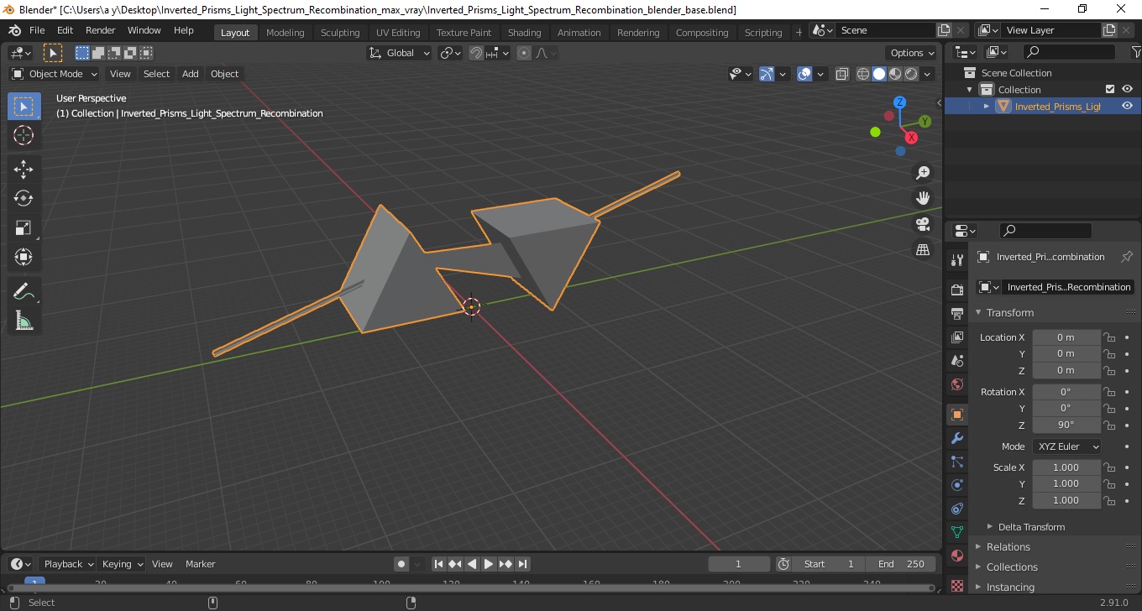Open the World properties tab

tap(956, 384)
